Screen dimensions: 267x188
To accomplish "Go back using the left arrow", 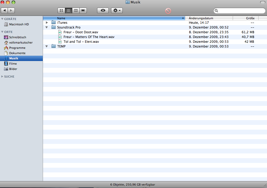I will [x=4, y=11].
